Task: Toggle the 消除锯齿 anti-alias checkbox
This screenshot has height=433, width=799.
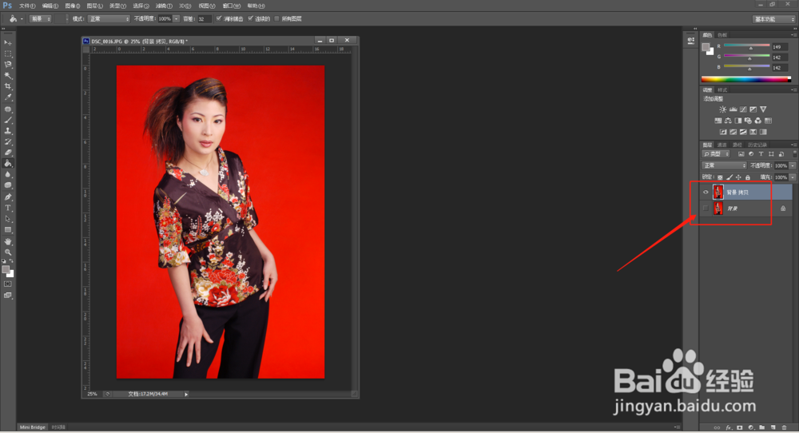Action: [x=219, y=18]
